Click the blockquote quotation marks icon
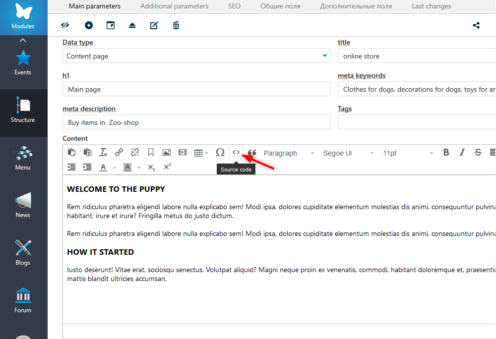496x339 pixels. coord(252,153)
